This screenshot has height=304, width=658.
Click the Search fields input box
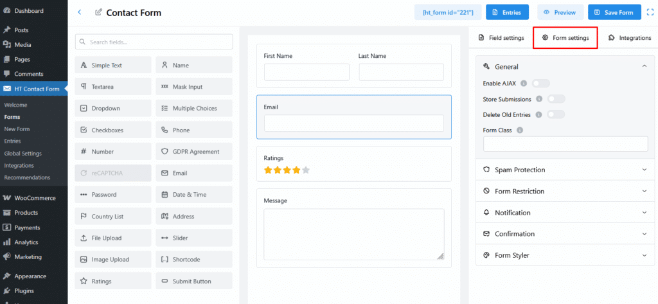[154, 42]
